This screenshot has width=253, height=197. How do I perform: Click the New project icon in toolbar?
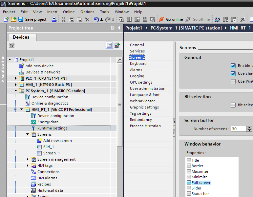tap(6, 19)
